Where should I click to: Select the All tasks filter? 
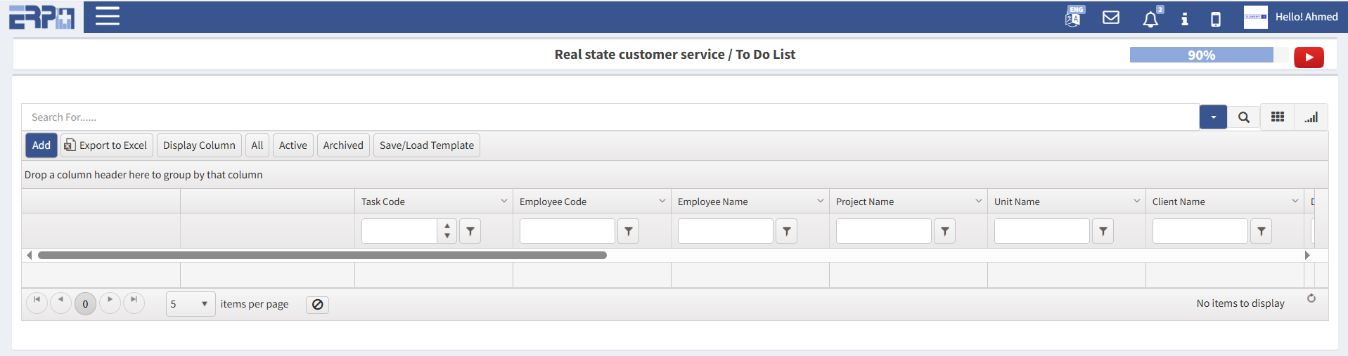257,145
